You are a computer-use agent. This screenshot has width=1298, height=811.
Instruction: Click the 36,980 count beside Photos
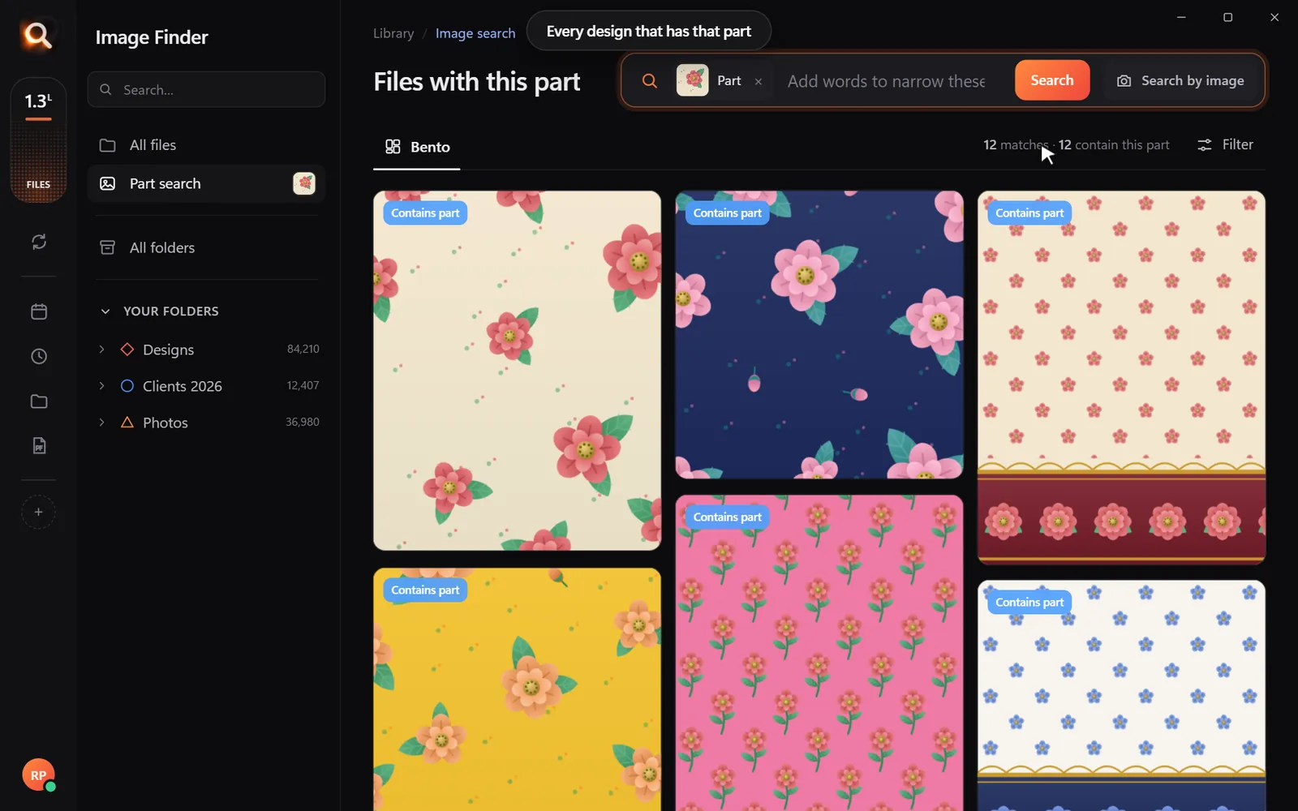pyautogui.click(x=303, y=422)
